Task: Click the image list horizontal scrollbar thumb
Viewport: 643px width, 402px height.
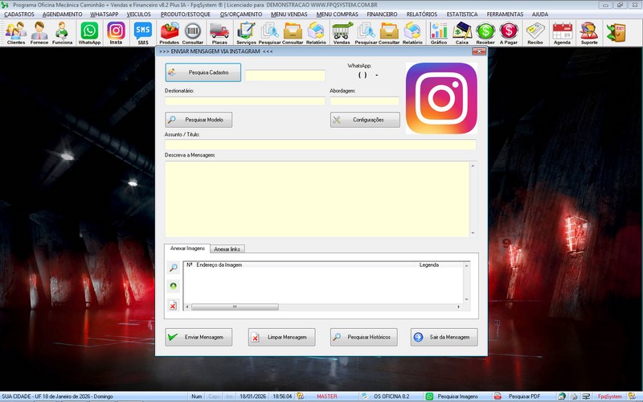Action: pos(235,307)
